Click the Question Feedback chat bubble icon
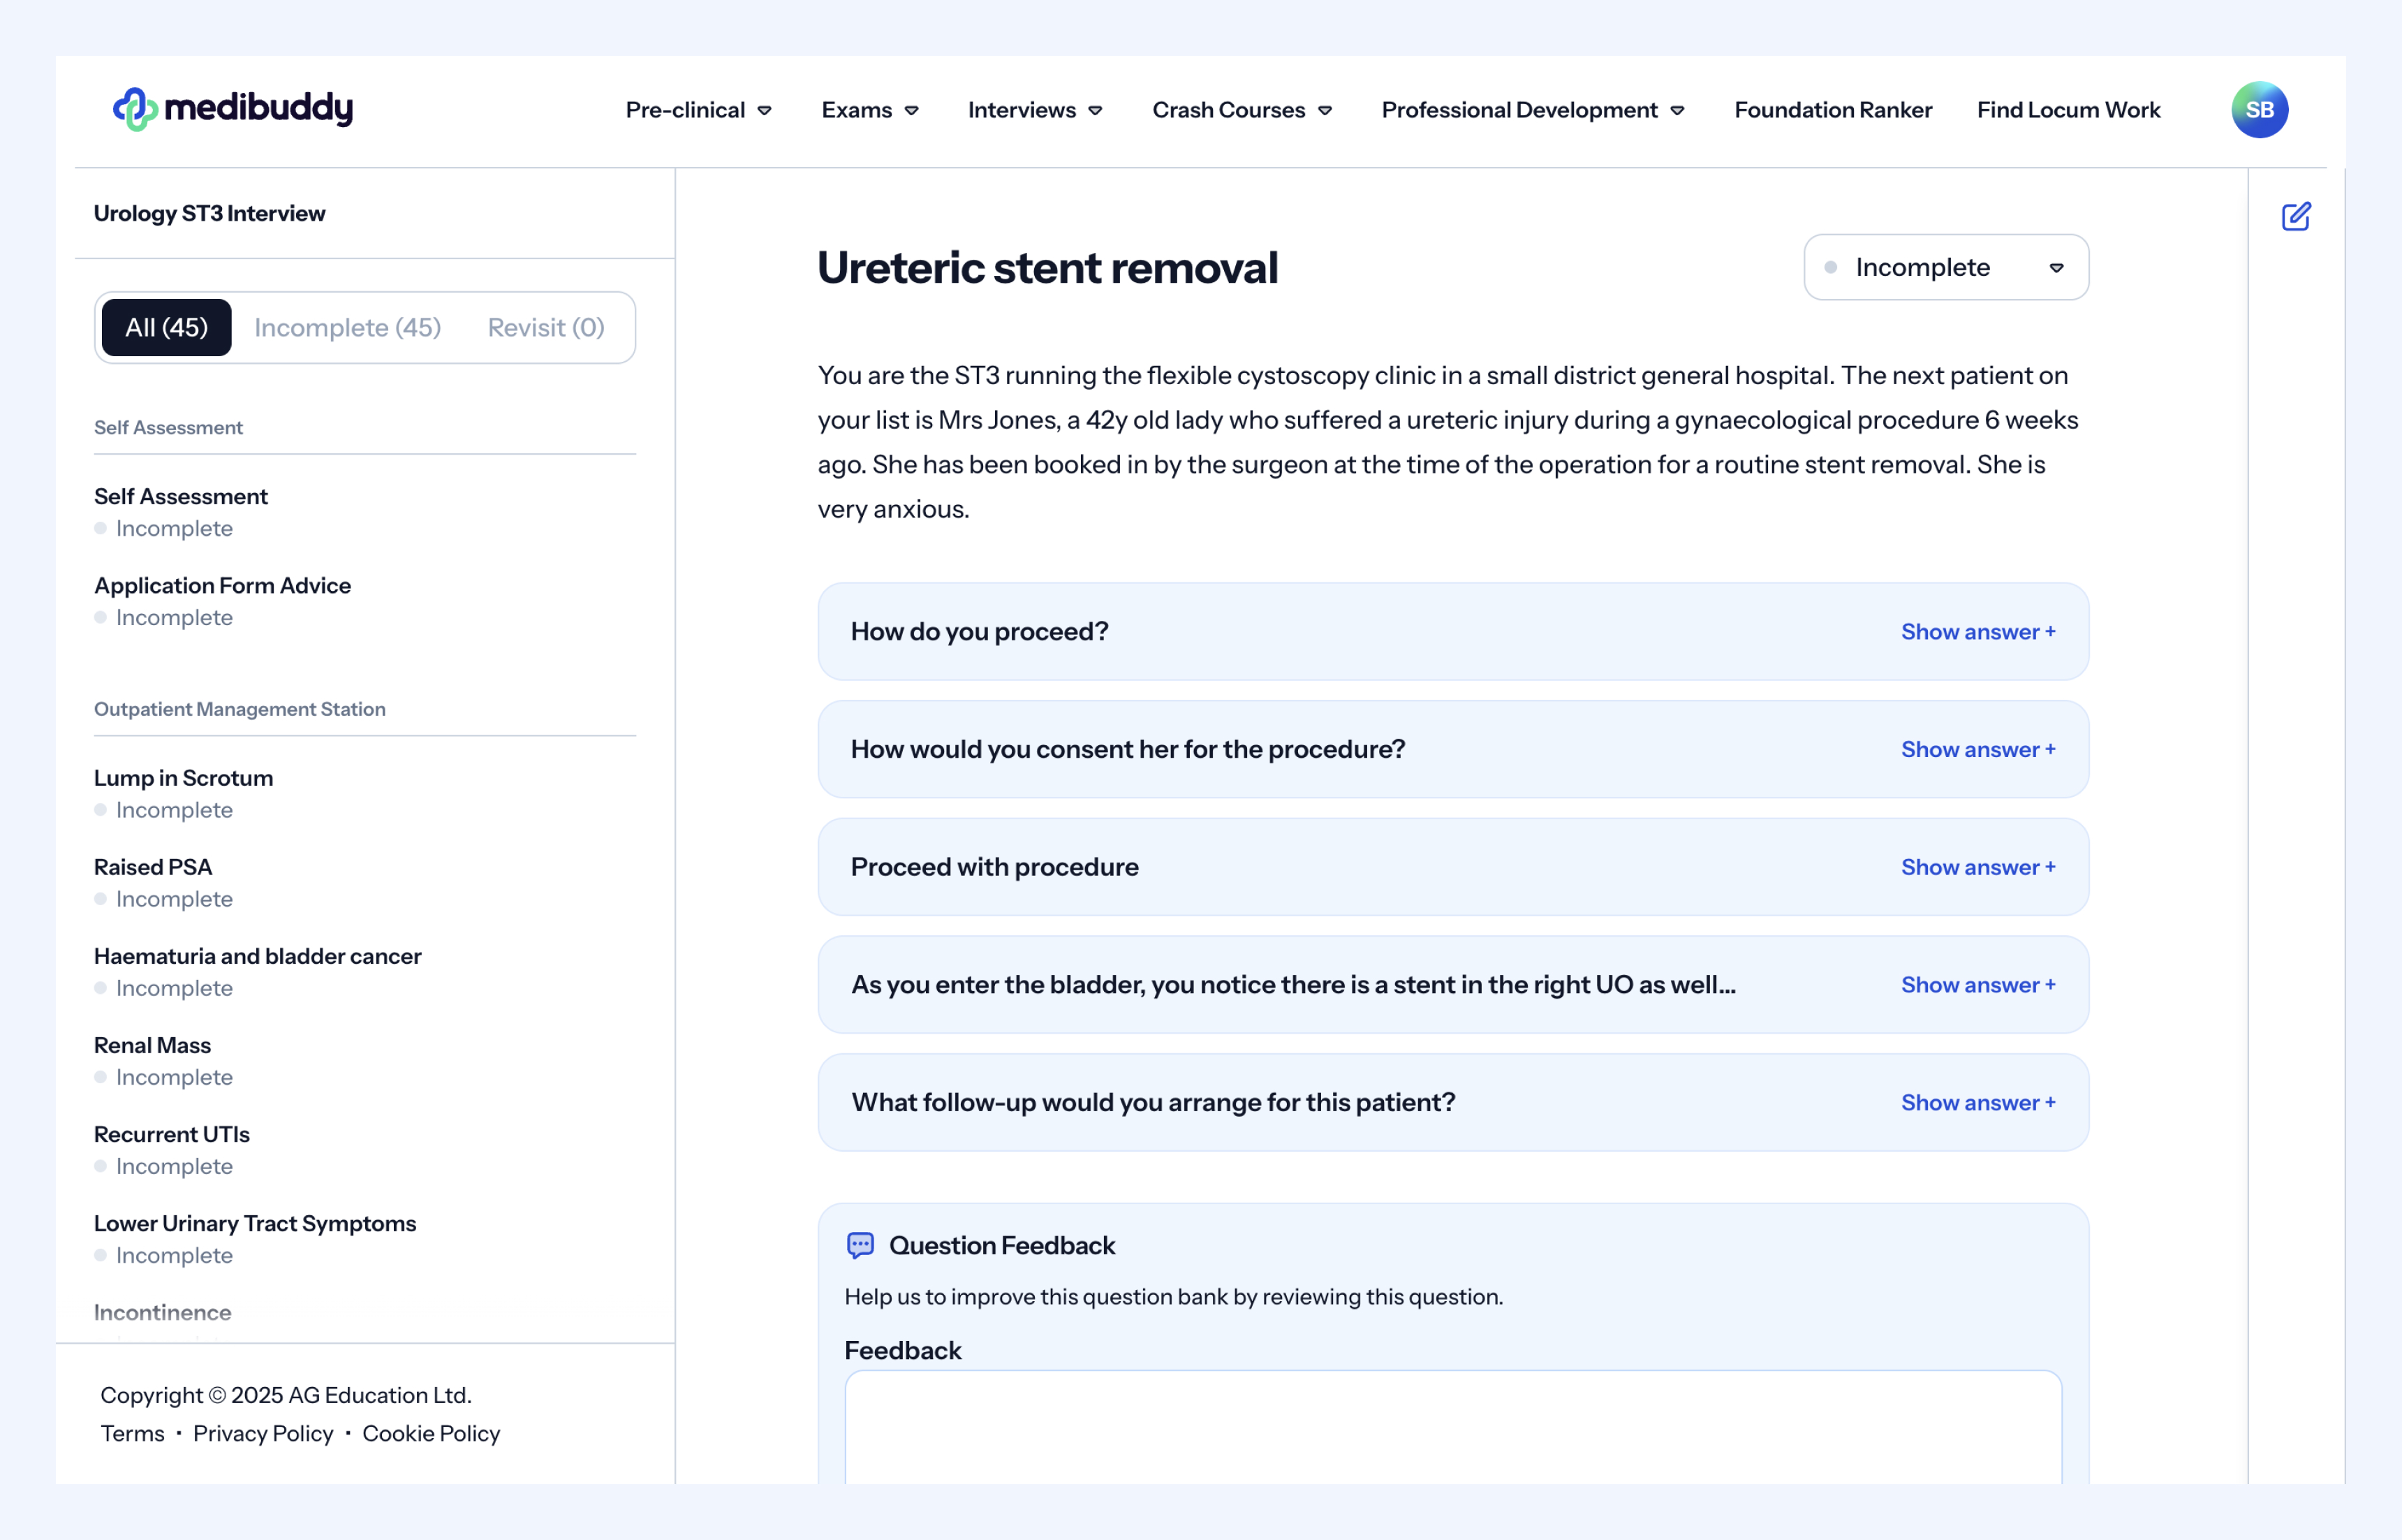 (860, 1245)
